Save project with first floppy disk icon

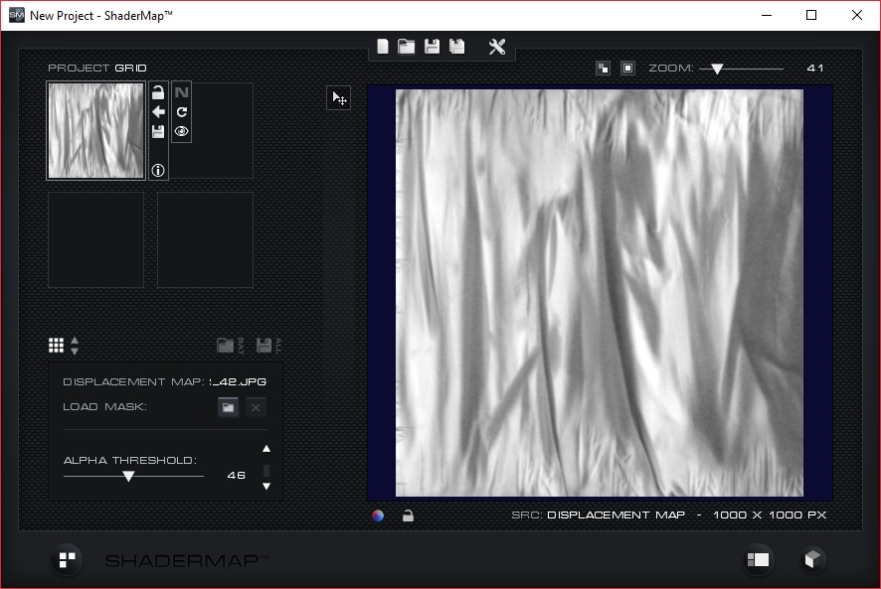click(x=432, y=47)
